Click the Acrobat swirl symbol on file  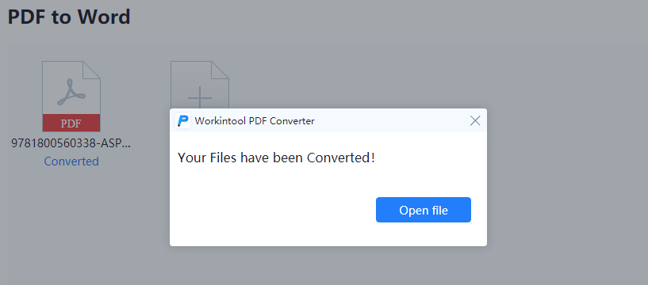coord(71,92)
